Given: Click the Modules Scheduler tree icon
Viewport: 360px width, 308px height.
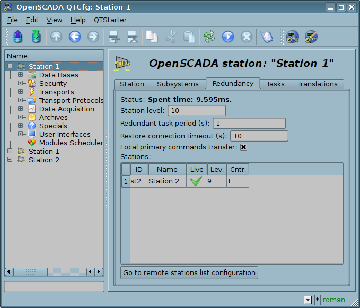Looking at the screenshot, I should (32, 143).
